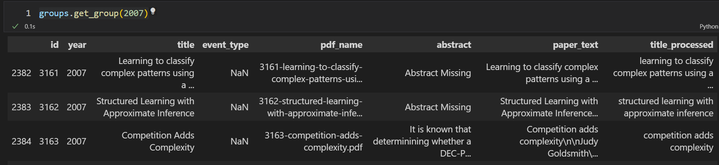The width and height of the screenshot is (719, 165).
Task: Click the 'title' column header
Action: pos(185,45)
